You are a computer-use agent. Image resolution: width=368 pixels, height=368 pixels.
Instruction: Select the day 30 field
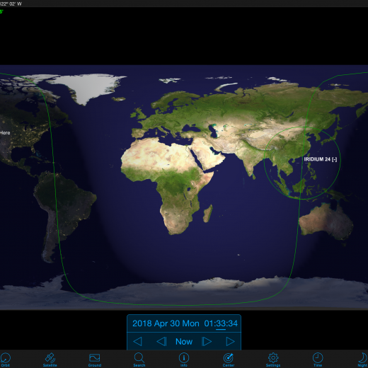(x=175, y=323)
